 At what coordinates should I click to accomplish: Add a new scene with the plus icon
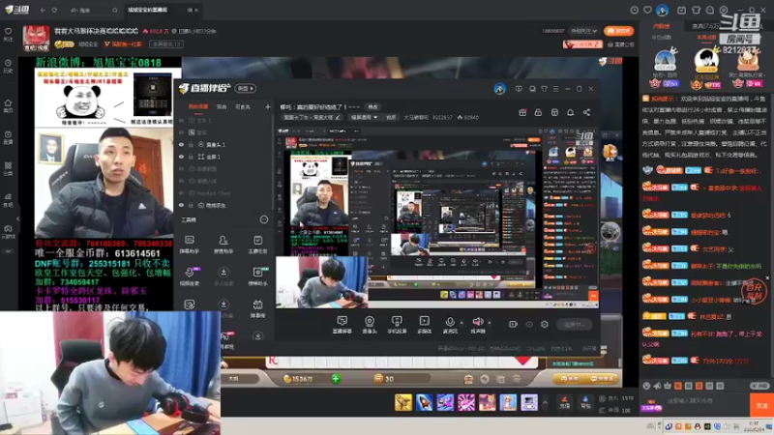[268, 106]
